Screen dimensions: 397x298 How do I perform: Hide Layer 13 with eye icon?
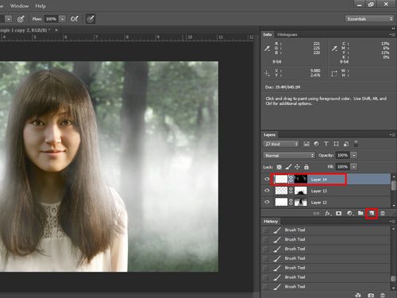click(267, 191)
